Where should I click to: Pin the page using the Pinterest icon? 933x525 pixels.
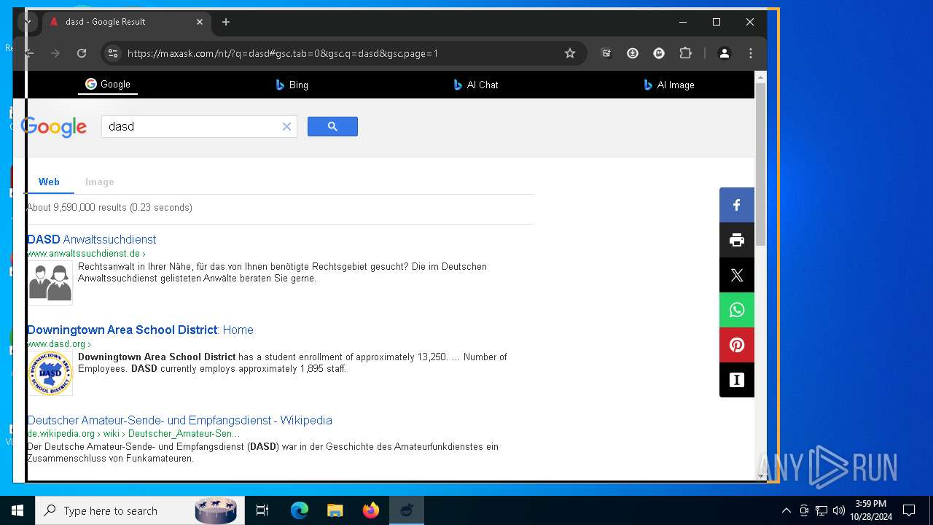click(737, 345)
